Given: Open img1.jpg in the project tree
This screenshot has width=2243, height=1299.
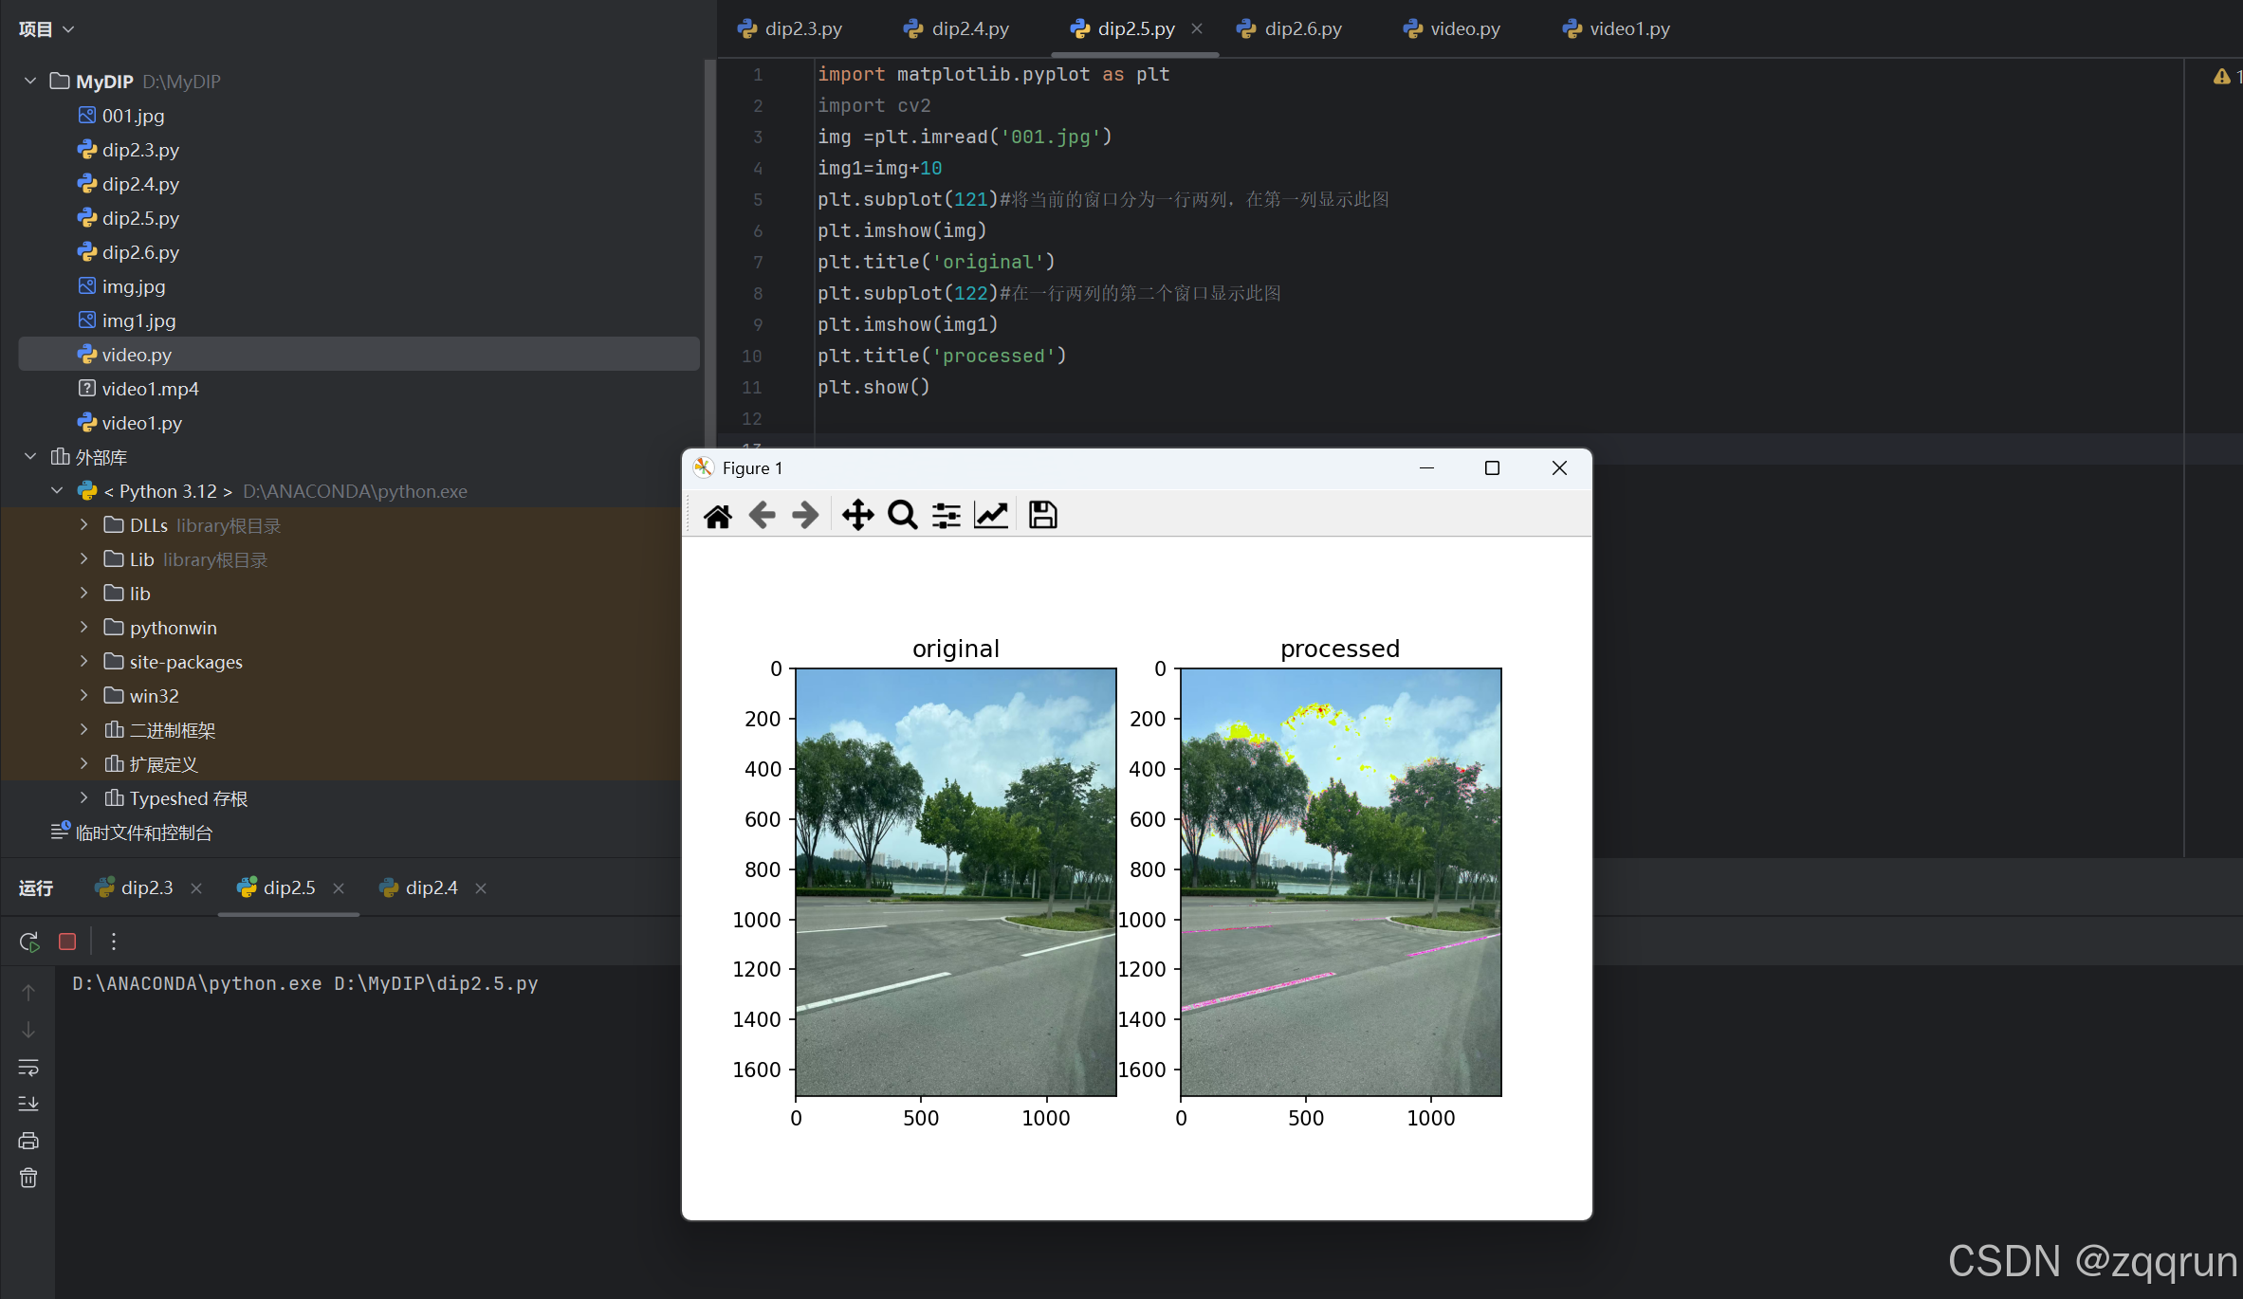Looking at the screenshot, I should pos(138,320).
